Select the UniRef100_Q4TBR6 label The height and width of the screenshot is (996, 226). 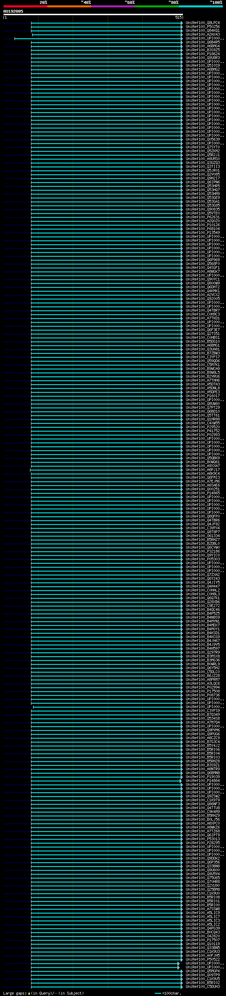click(203, 520)
